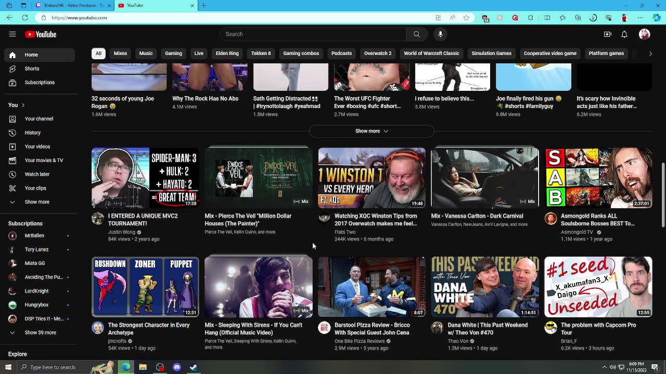Viewport: 666px width, 374px height.
Task: Select the Elden Ring filter chip
Action: coord(227,54)
